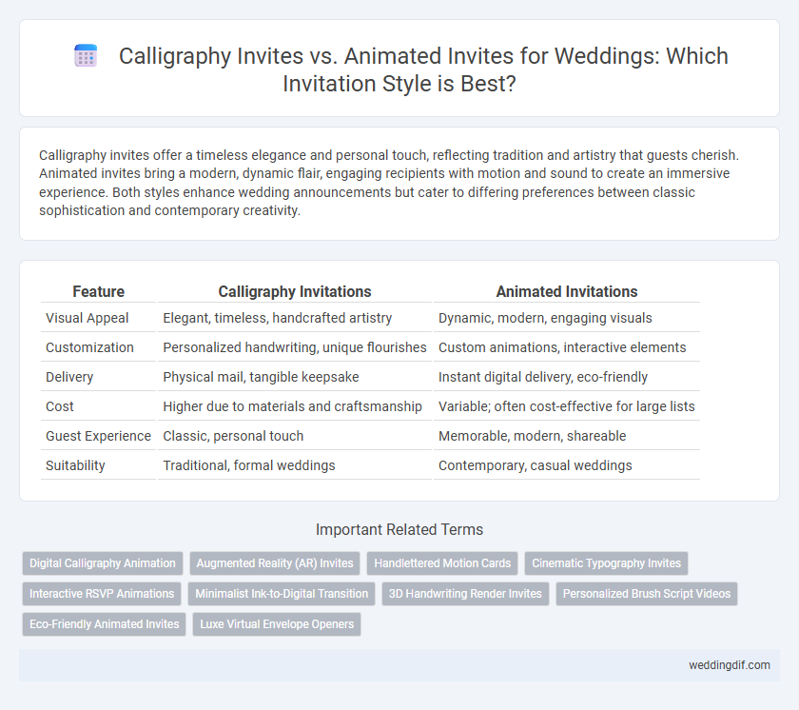Click 'Personalized handwriting, unique flourishes' cell
Viewport: 799px width, 710px height.
[x=295, y=347]
